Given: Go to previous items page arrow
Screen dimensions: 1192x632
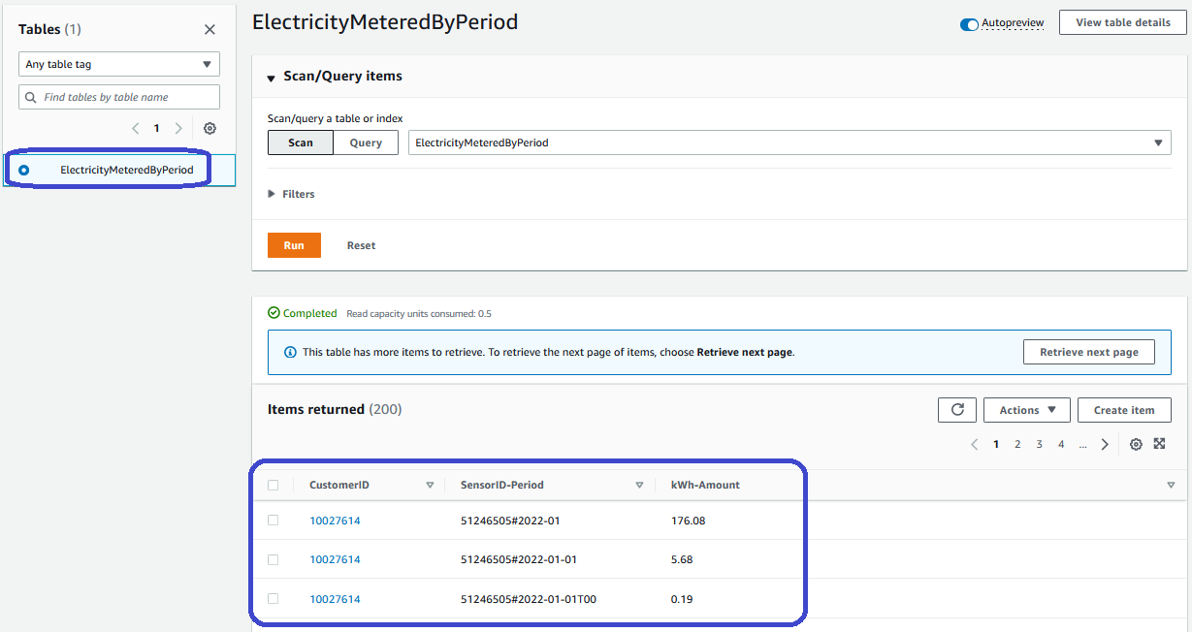Looking at the screenshot, I should click(x=975, y=444).
